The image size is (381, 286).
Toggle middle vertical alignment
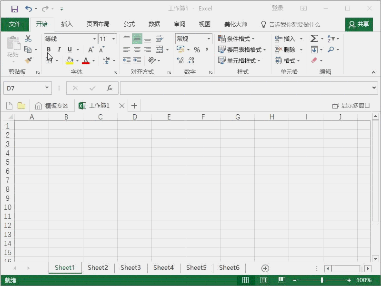tap(137, 39)
